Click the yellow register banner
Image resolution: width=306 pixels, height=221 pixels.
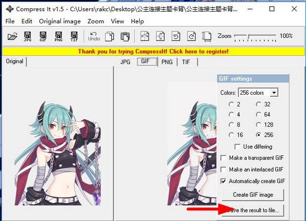coord(153,52)
